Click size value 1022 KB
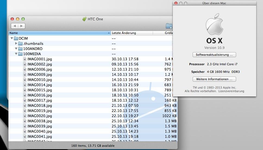Viewport: 263px width, 150px height. (x=170, y=116)
